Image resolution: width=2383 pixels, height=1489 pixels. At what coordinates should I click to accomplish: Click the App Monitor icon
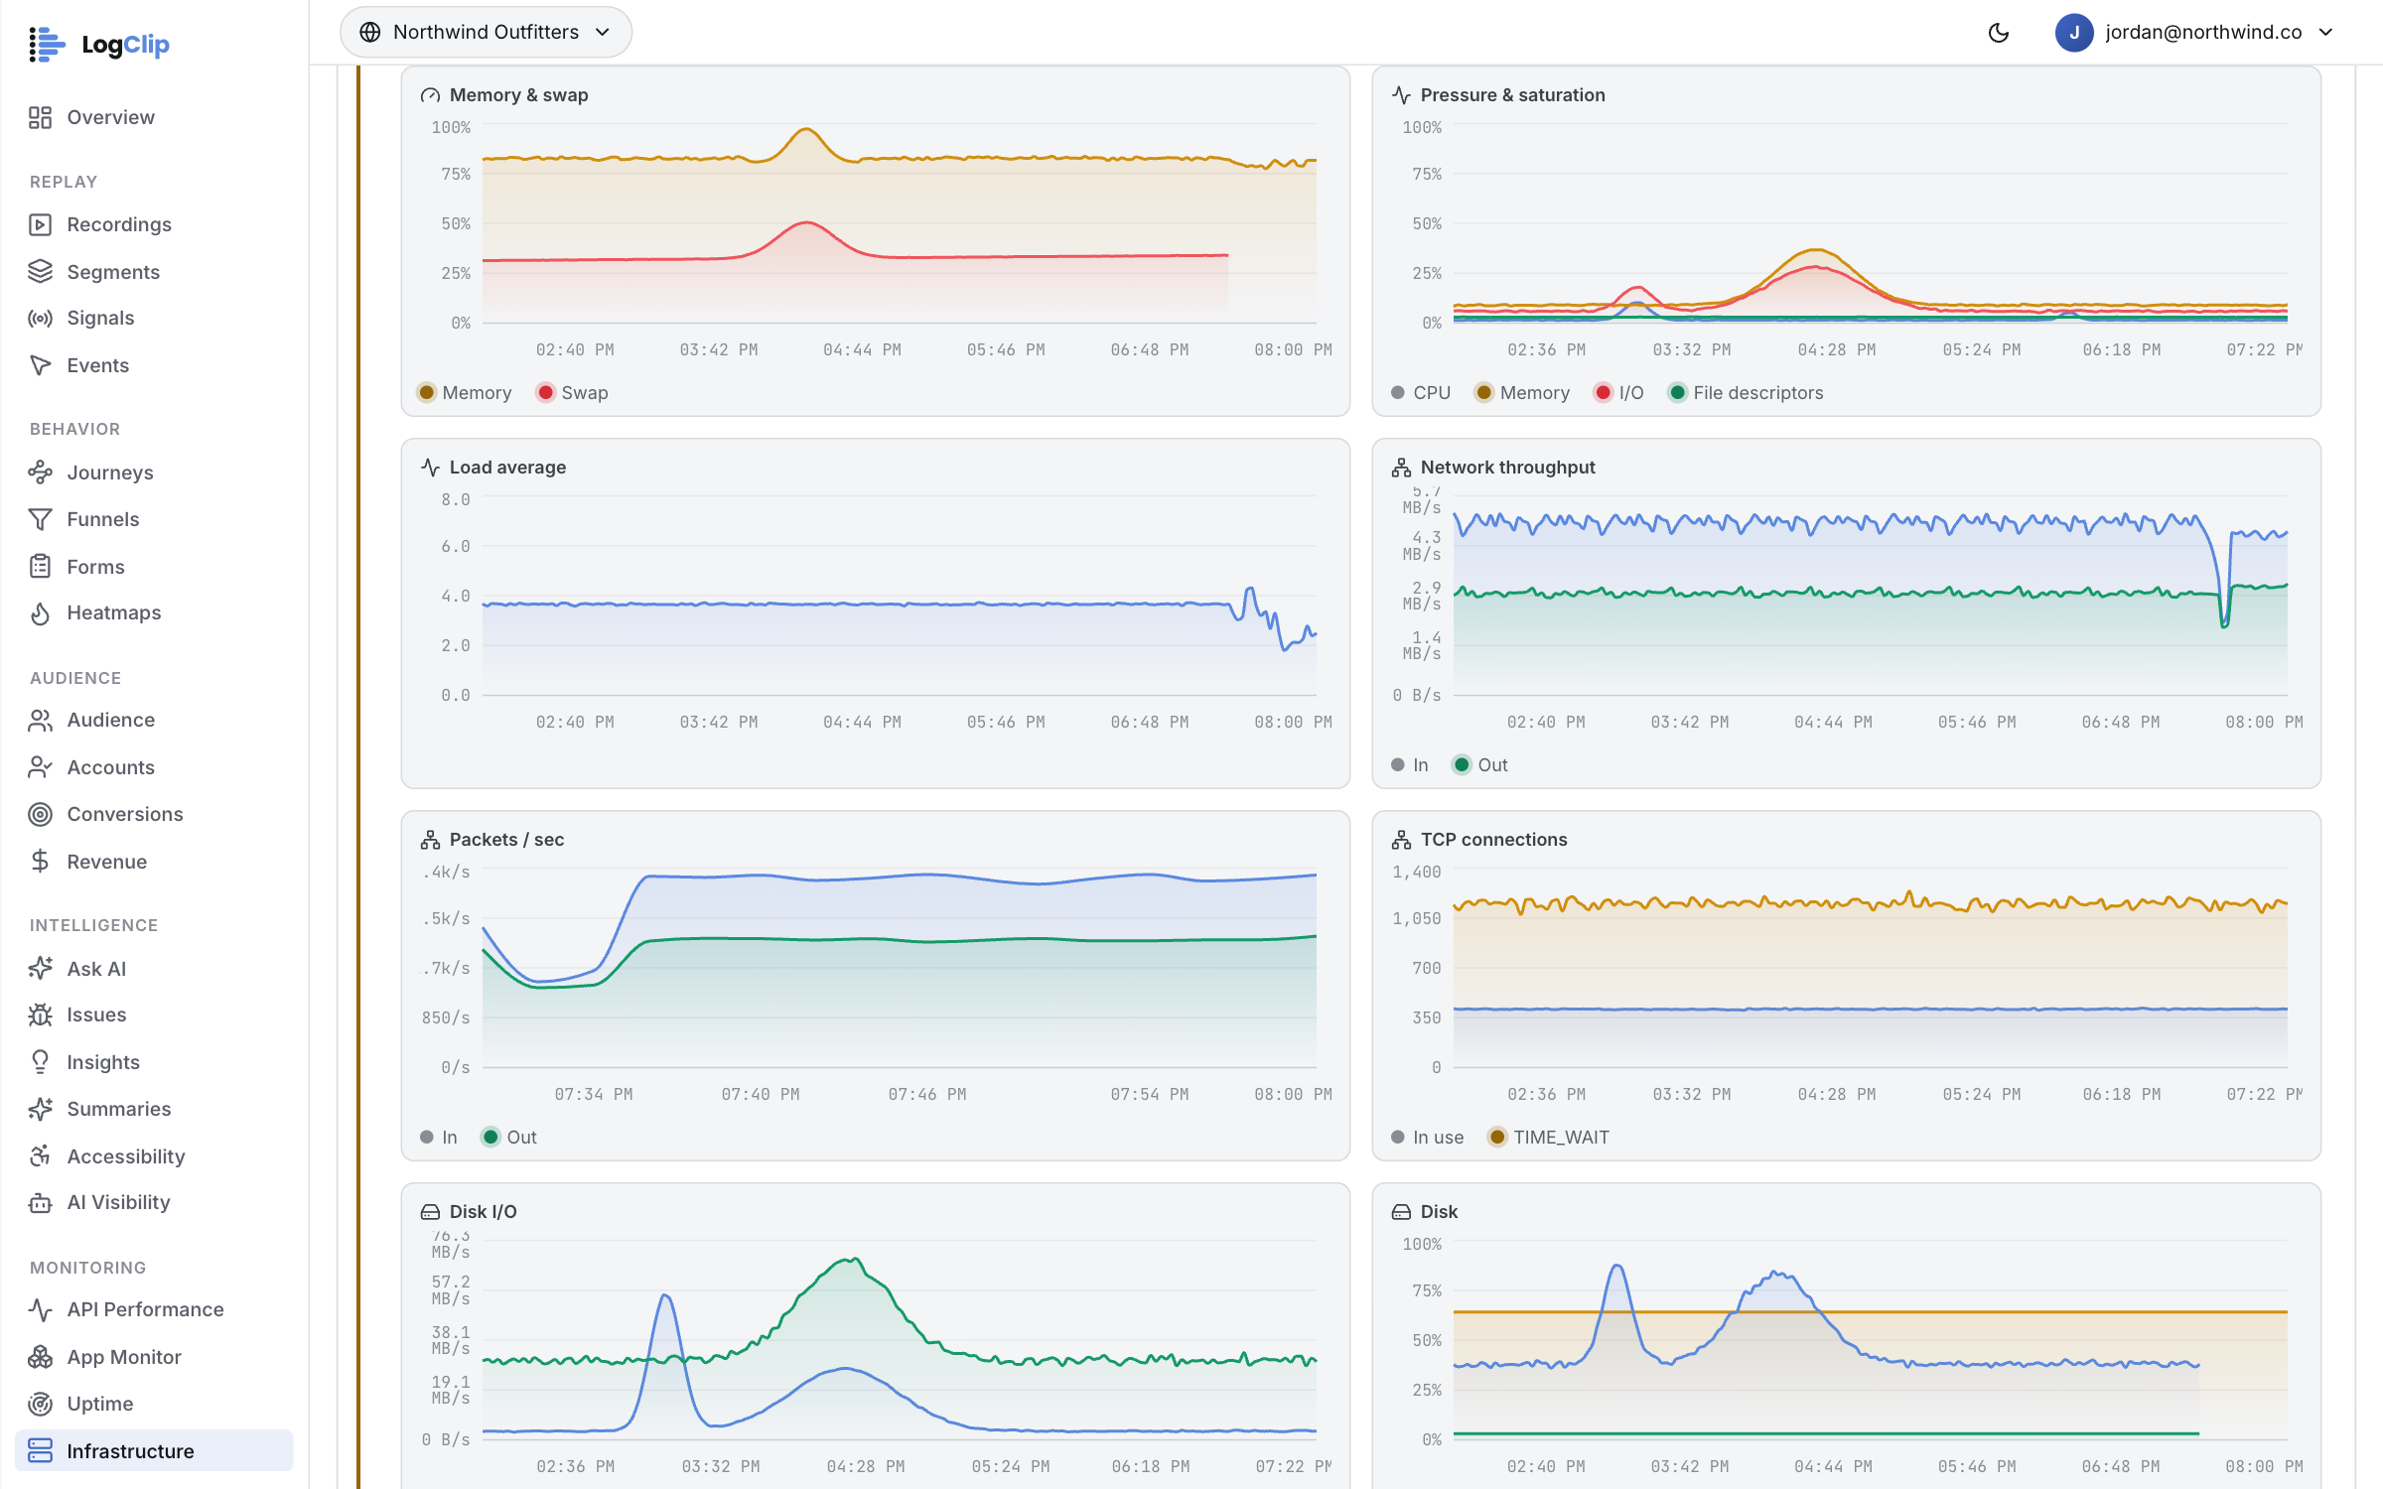40,1357
